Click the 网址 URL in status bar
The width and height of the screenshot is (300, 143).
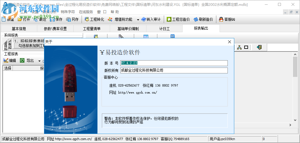pyautogui.click(x=69, y=139)
